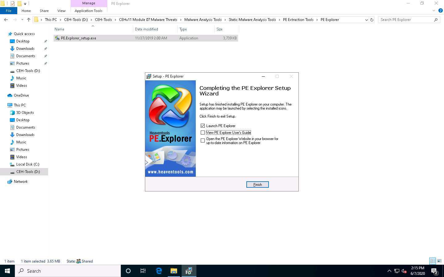Launch Internet Explorer from the taskbar
This screenshot has width=444, height=277.
point(159,271)
